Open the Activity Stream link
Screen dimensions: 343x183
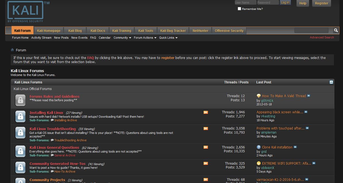tap(41, 38)
